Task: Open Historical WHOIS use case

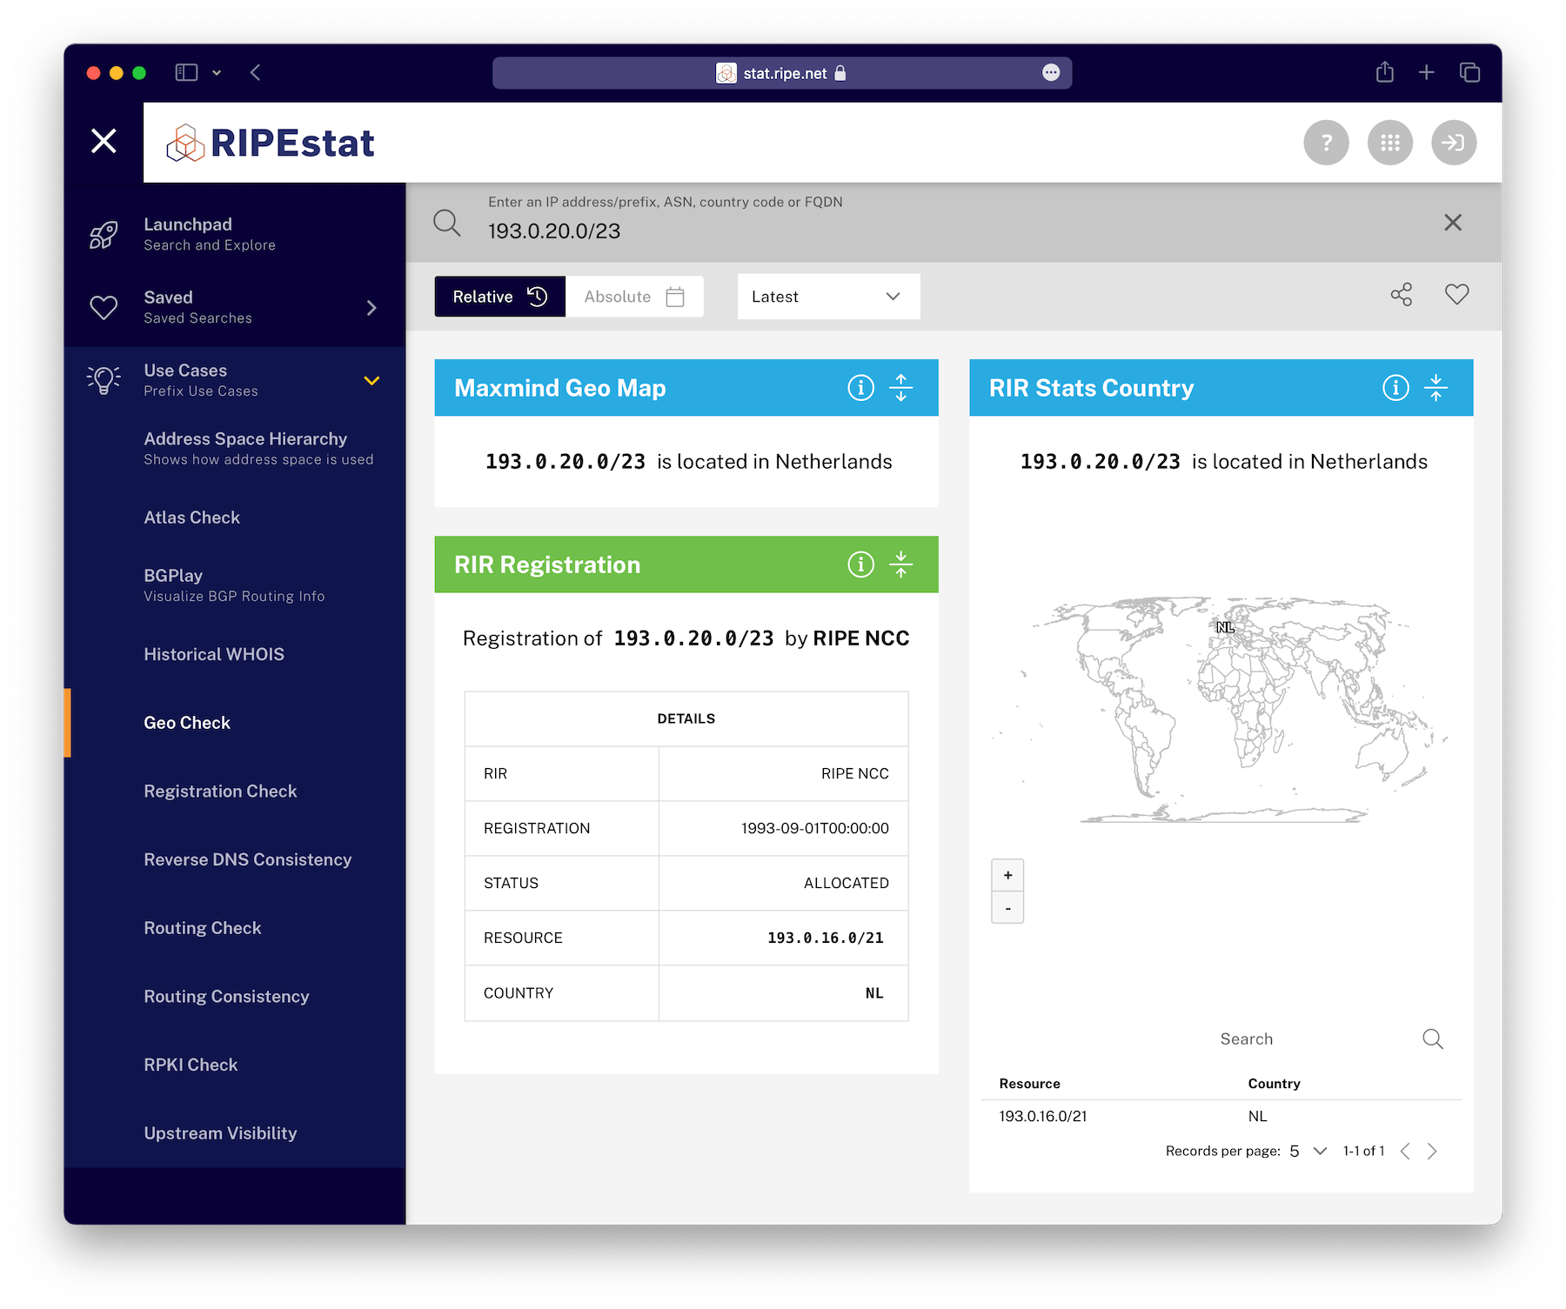Action: [x=214, y=654]
